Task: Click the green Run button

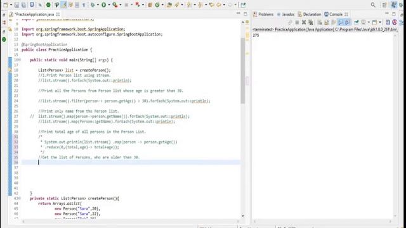Action: pyautogui.click(x=103, y=4)
